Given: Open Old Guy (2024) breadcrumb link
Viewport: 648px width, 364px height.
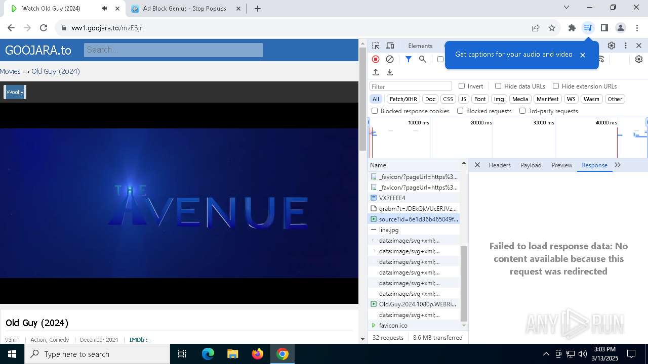Looking at the screenshot, I should click(56, 71).
